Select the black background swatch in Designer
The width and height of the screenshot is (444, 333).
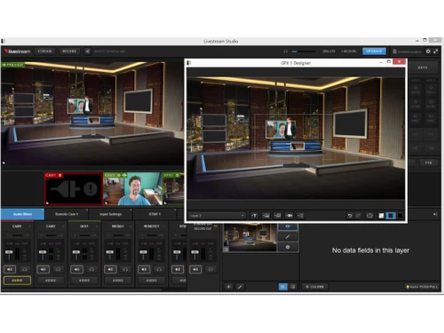400,216
